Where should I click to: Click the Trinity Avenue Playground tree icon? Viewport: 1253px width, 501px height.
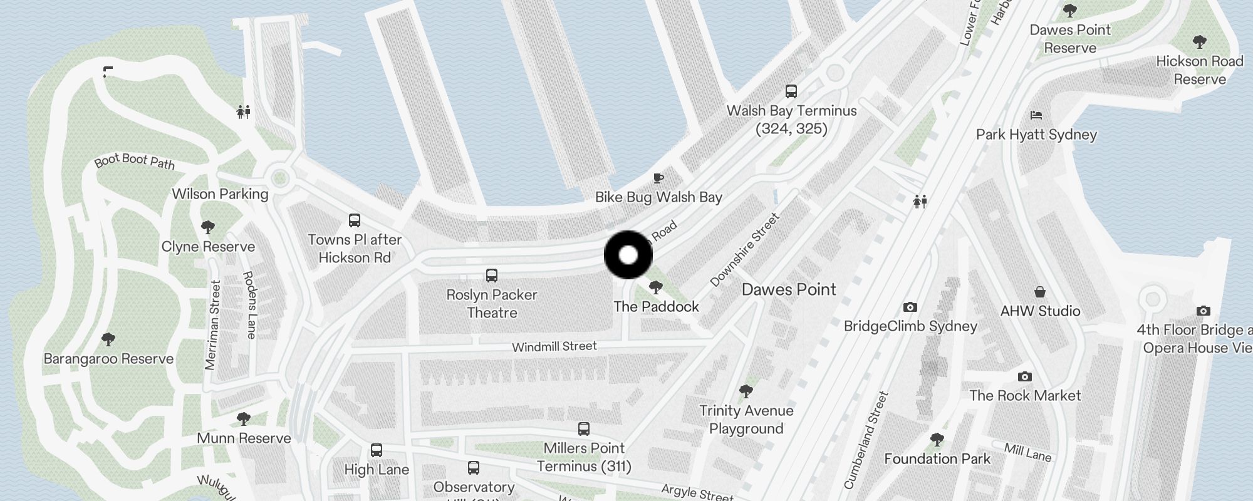point(746,391)
